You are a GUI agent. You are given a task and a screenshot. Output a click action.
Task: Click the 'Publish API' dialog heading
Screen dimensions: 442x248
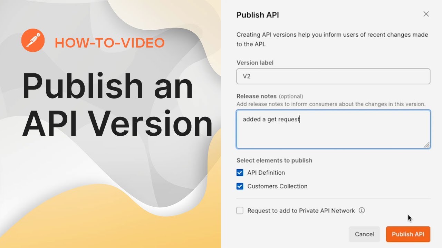[x=258, y=15]
